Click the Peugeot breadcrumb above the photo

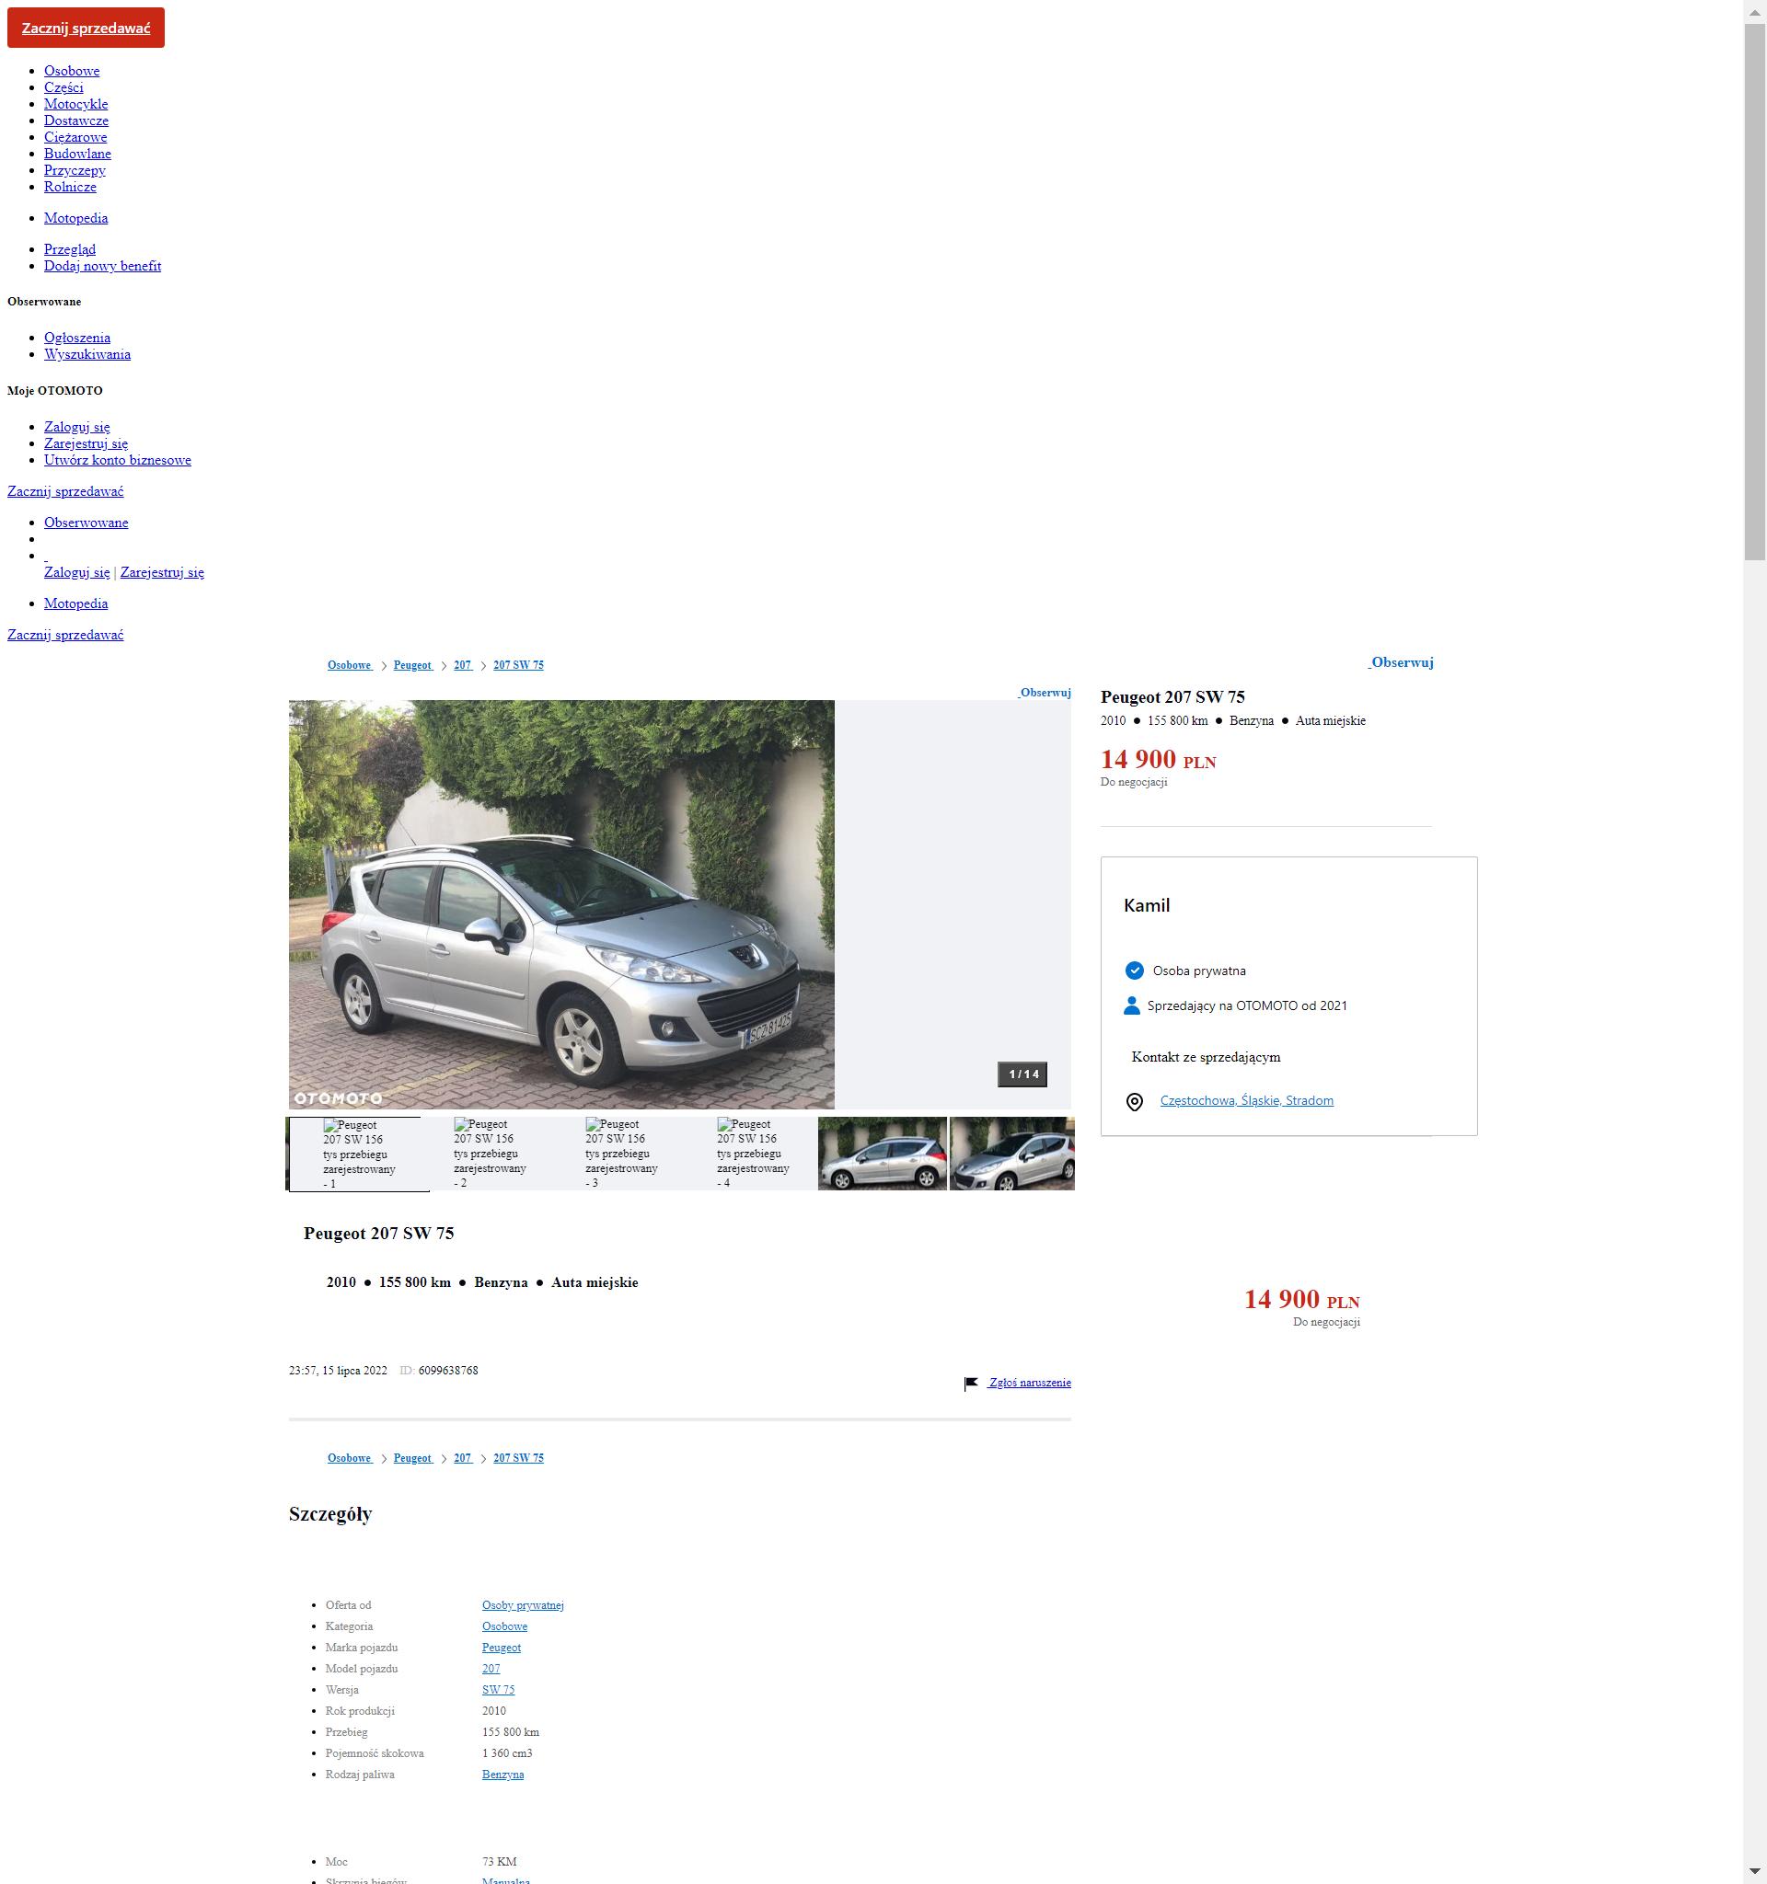coord(412,665)
